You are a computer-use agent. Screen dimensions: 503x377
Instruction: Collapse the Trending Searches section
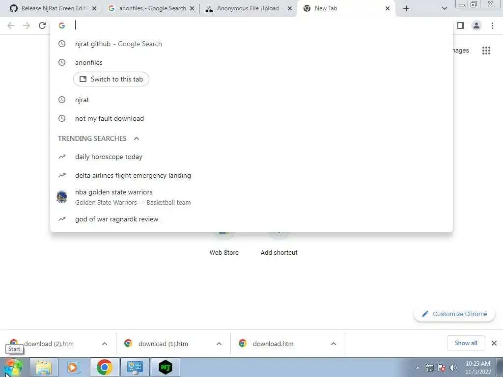click(x=137, y=138)
